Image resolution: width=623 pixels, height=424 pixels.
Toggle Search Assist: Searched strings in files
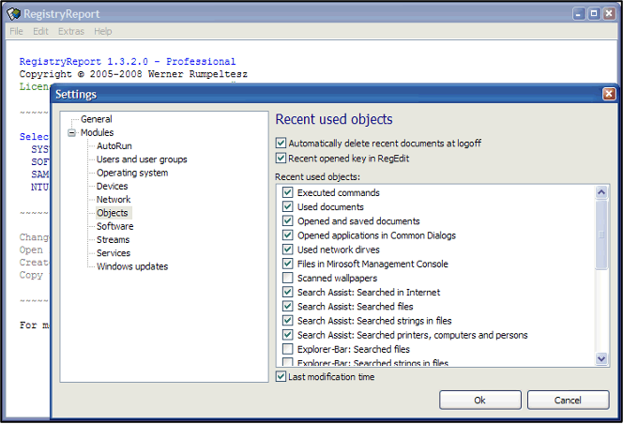[288, 321]
